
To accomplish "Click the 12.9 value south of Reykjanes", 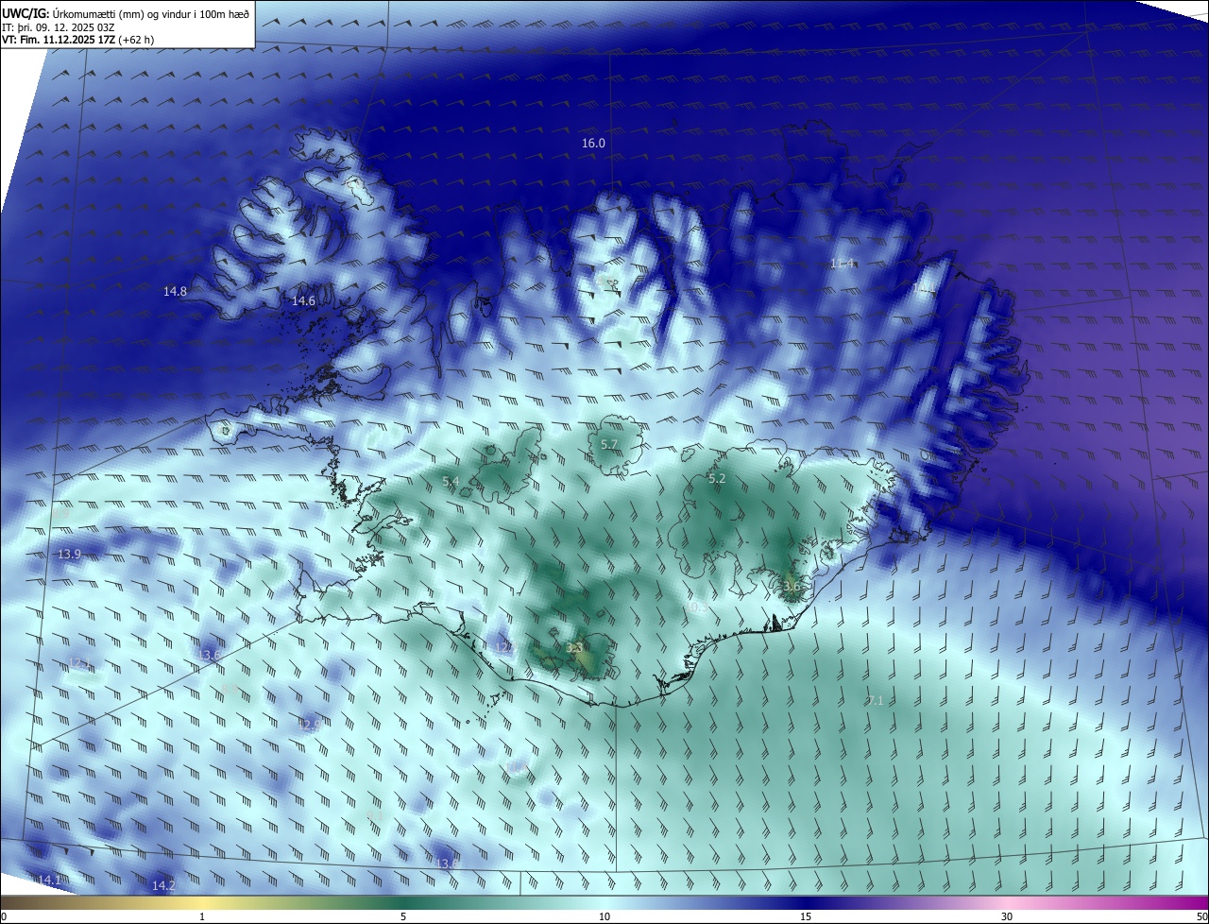I will (x=308, y=725).
